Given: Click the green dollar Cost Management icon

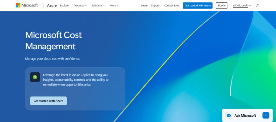Looking at the screenshot, I should point(35,77).
